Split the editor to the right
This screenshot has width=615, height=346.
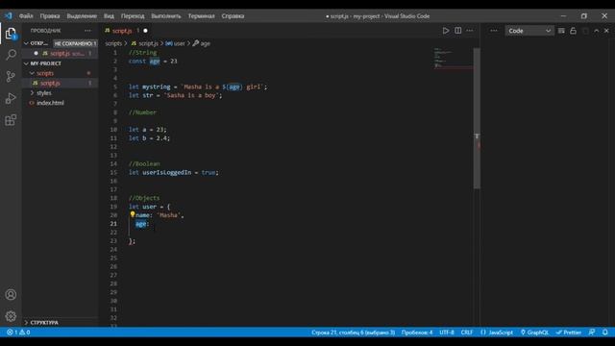pyautogui.click(x=457, y=31)
